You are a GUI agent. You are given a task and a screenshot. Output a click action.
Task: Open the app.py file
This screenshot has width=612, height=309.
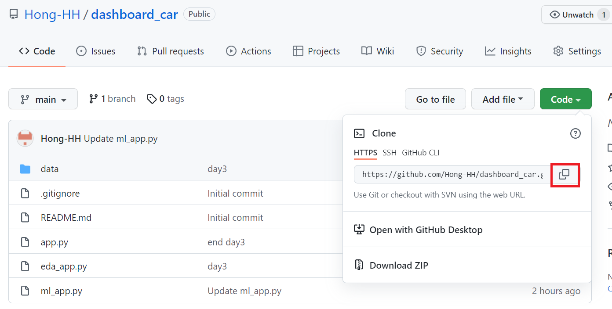[x=55, y=242]
